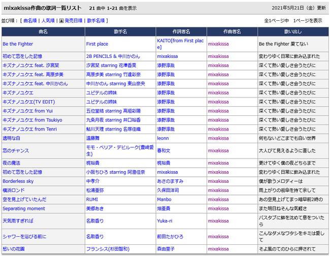Open the song 愁いの花園
Screen dimensions: 330x256
pos(14,249)
